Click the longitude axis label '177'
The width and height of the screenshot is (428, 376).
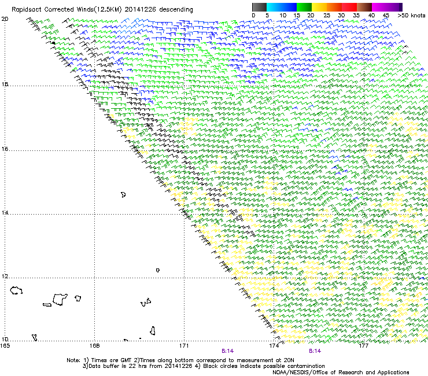click(364, 346)
